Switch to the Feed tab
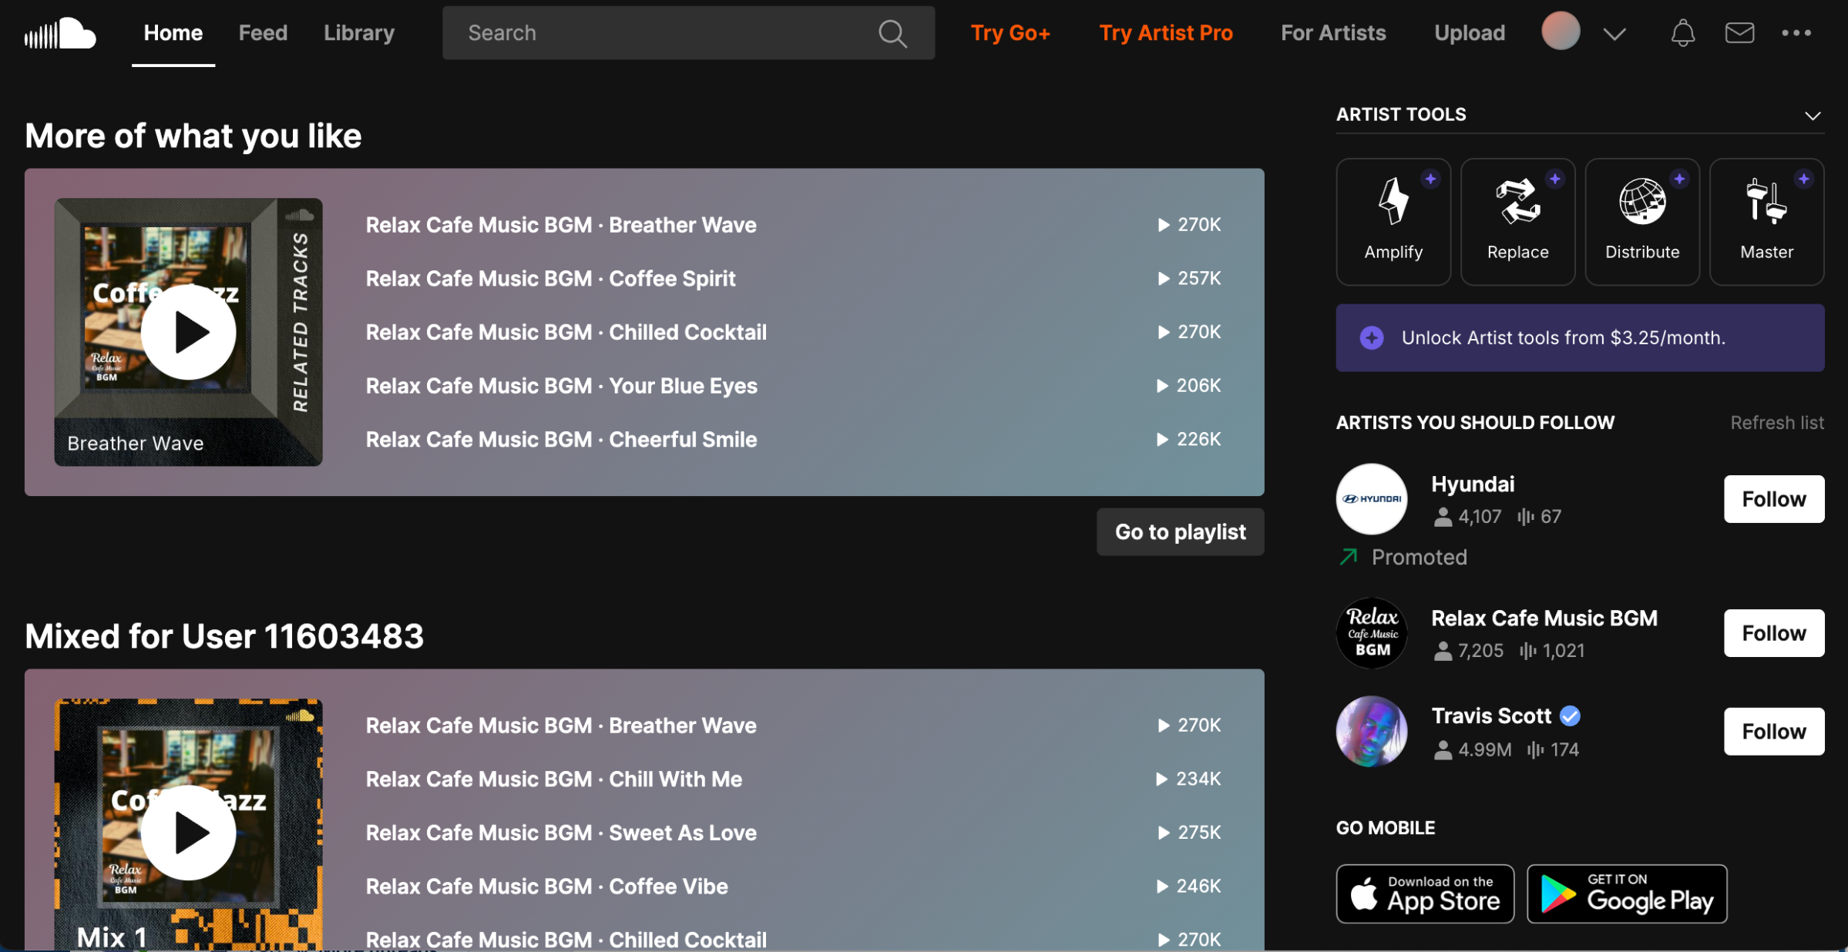1848x952 pixels. 263,33
